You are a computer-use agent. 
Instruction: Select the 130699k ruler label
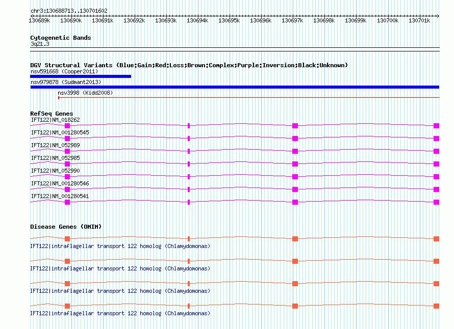click(x=355, y=20)
